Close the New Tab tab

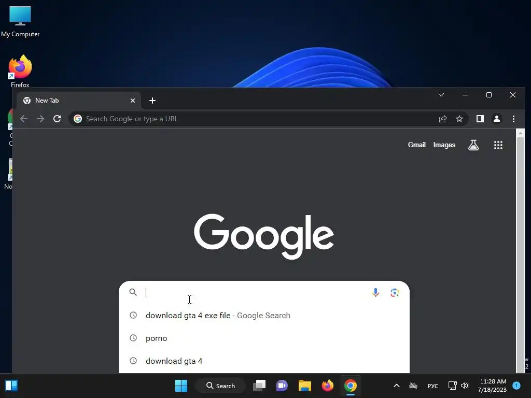[x=133, y=101]
